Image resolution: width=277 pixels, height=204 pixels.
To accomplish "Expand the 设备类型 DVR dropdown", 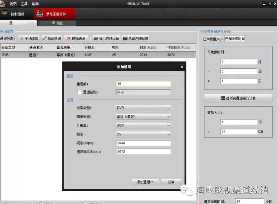I will (168, 108).
